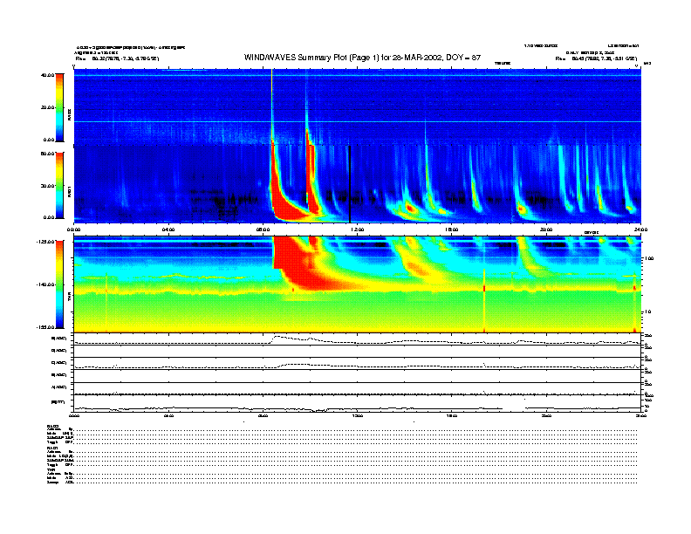Click the 40.00 label on RAD2 color scale
Image resolution: width=691 pixels, height=534 pixels.
pyautogui.click(x=47, y=75)
